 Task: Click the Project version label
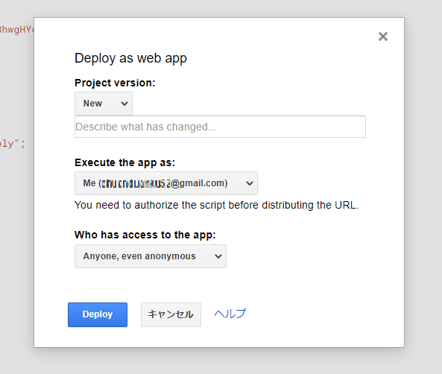point(115,83)
